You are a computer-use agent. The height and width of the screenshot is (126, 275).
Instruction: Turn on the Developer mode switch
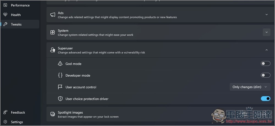coord(266,75)
